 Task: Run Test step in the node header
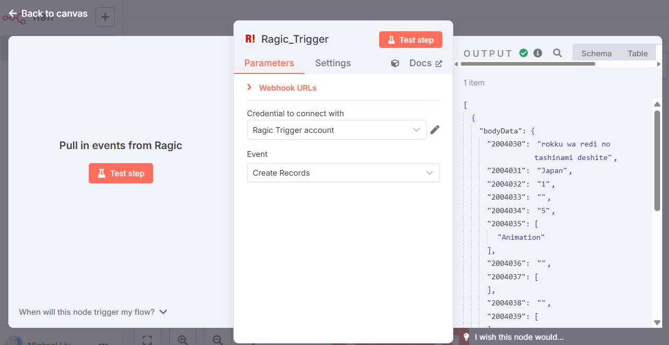410,40
